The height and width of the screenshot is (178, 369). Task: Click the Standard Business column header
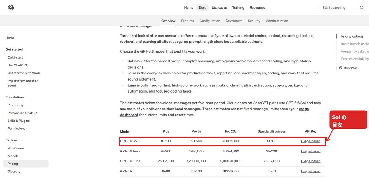coord(272,131)
